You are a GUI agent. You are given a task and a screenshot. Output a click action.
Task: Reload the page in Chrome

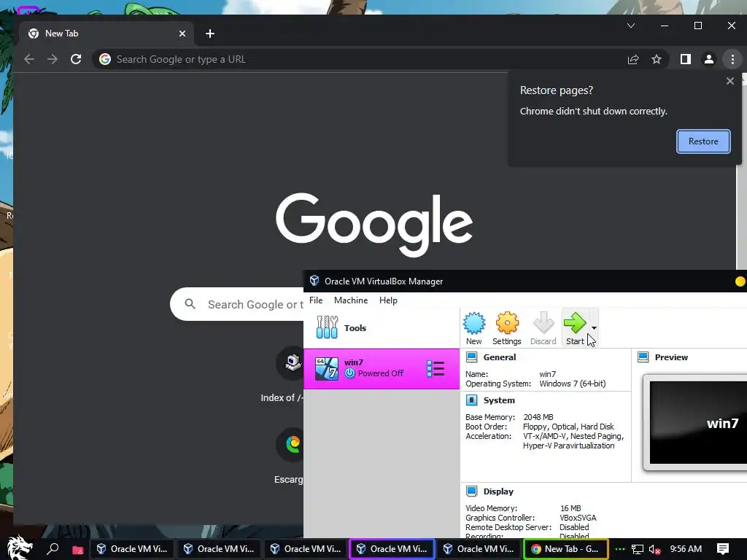76,59
